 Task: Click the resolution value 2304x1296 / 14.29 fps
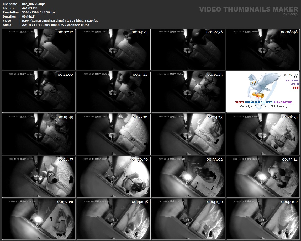tap(39, 12)
